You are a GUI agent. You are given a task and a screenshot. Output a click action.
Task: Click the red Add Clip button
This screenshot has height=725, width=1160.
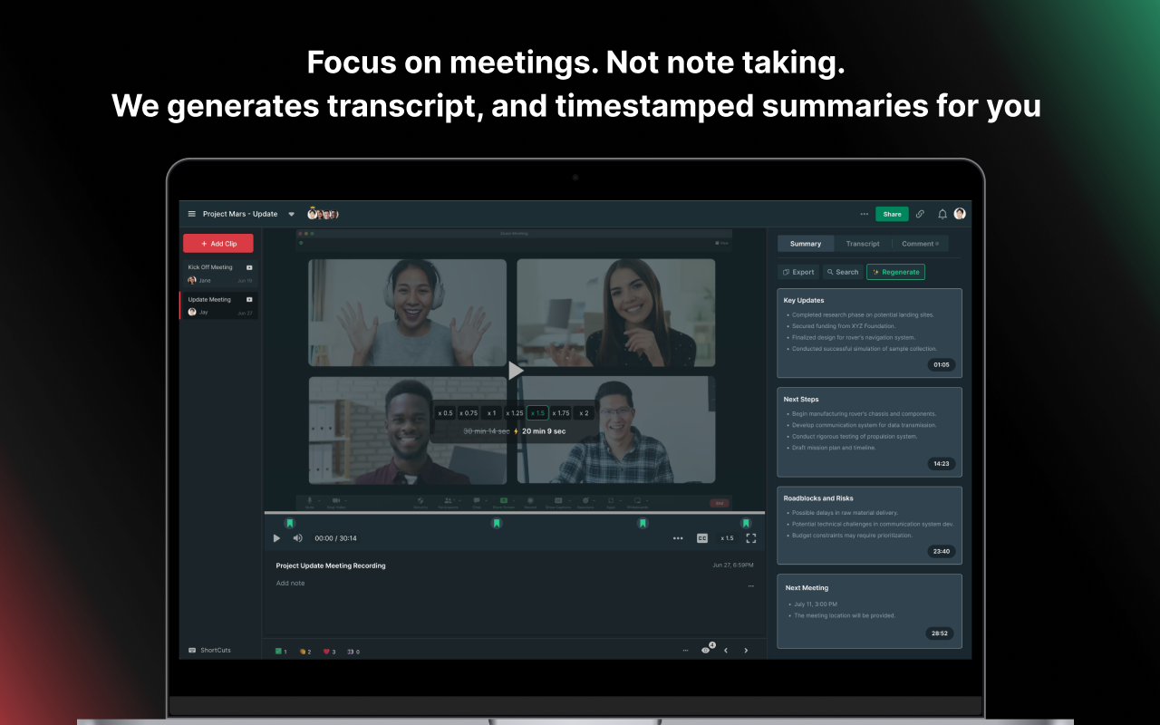point(218,244)
